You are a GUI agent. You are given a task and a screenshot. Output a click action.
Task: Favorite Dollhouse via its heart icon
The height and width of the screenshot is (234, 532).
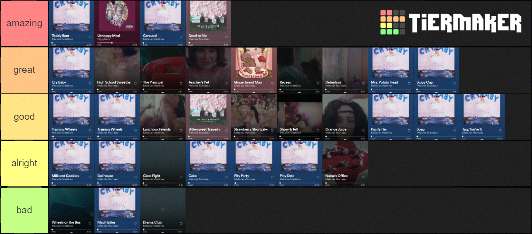click(135, 177)
